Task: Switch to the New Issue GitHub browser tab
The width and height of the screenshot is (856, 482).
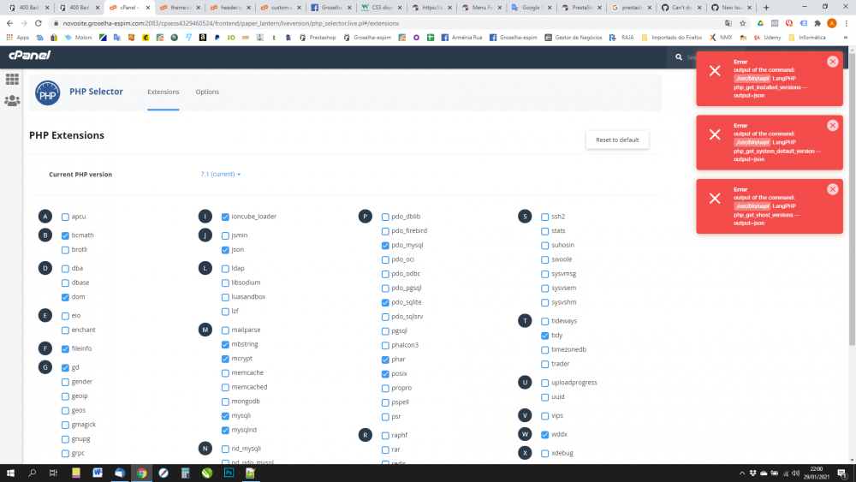Action: click(x=730, y=8)
